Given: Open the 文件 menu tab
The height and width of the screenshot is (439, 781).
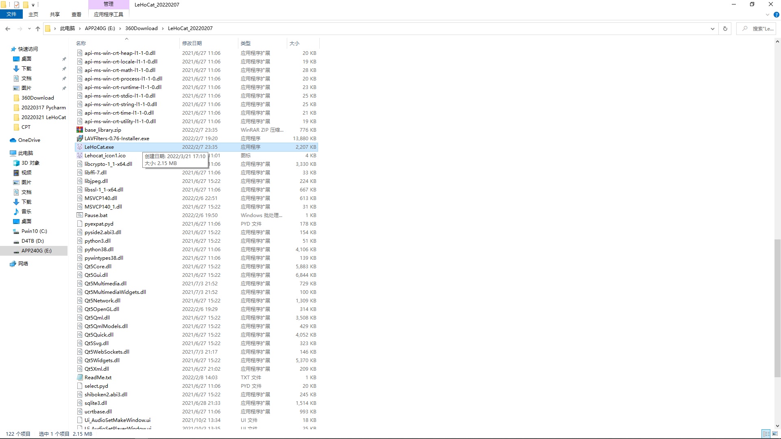Looking at the screenshot, I should 11,14.
